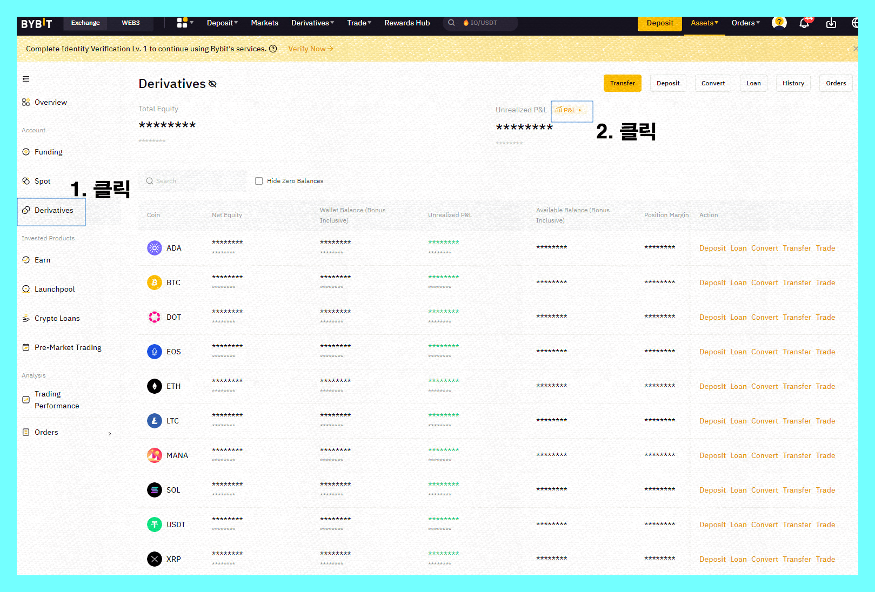
Task: Click the ETH coin icon
Action: (x=155, y=386)
